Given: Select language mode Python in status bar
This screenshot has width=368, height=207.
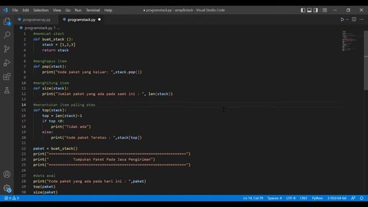Looking at the screenshot, I should click(317, 198).
